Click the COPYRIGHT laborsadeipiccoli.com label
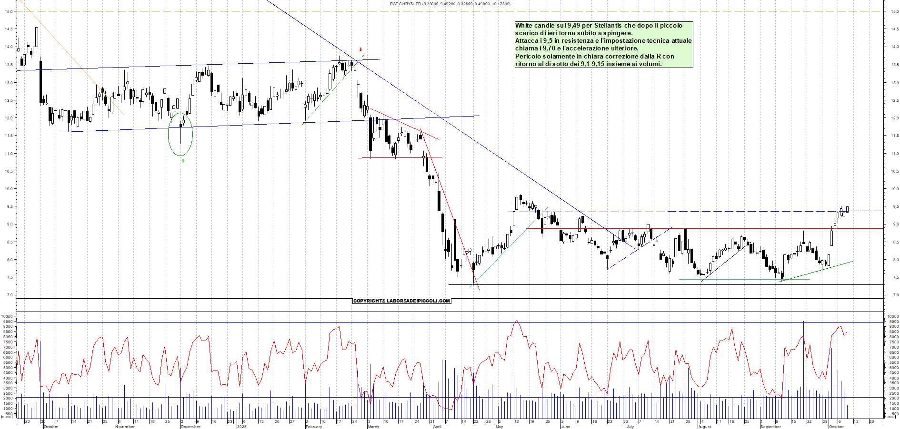The image size is (900, 429). pos(401,301)
